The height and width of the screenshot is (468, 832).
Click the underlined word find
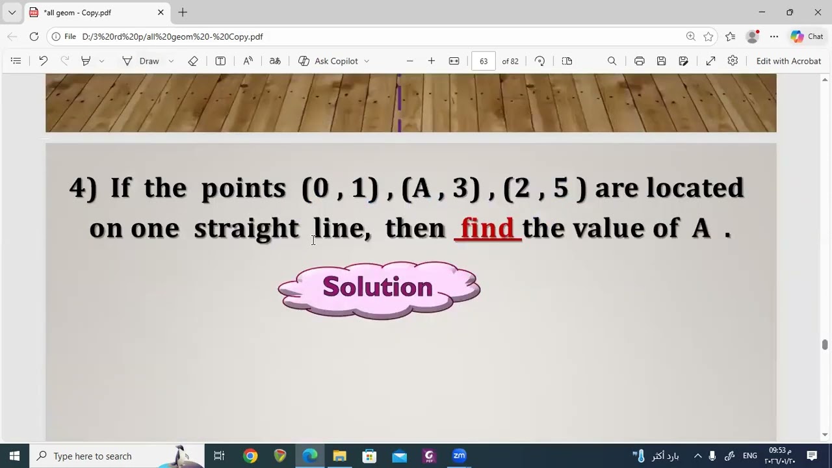[487, 228]
